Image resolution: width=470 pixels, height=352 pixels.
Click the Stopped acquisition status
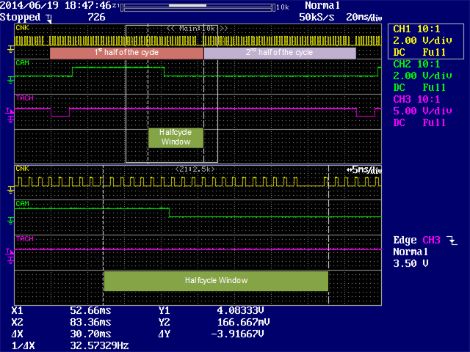coord(20,18)
